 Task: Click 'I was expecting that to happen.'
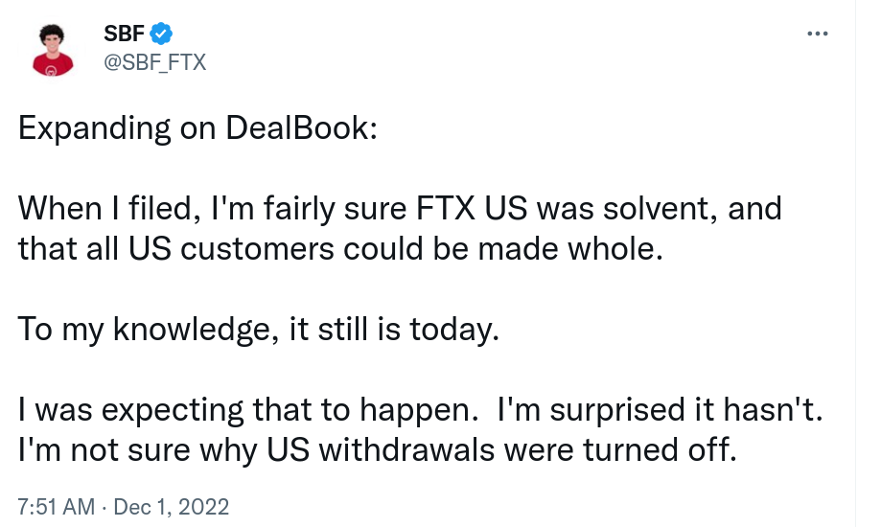pyautogui.click(x=247, y=409)
